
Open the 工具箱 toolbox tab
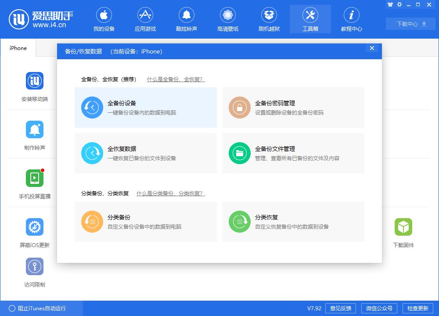tap(310, 18)
